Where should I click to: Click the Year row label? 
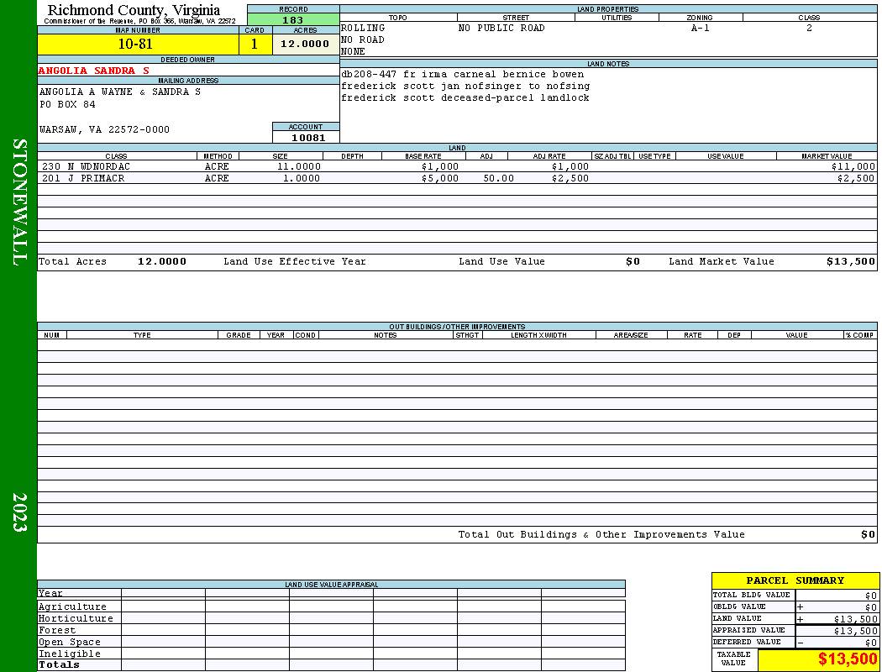(x=50, y=593)
